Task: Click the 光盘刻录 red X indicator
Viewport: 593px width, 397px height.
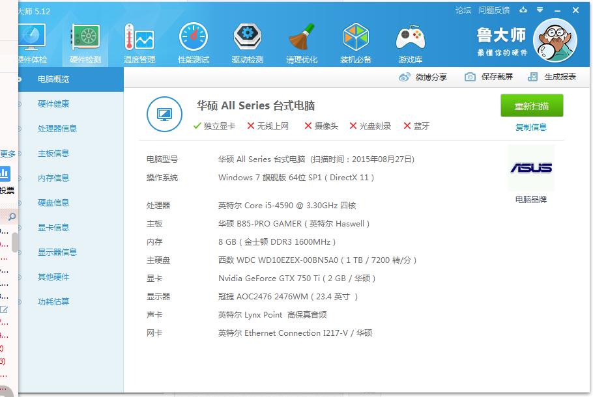Action: [353, 126]
